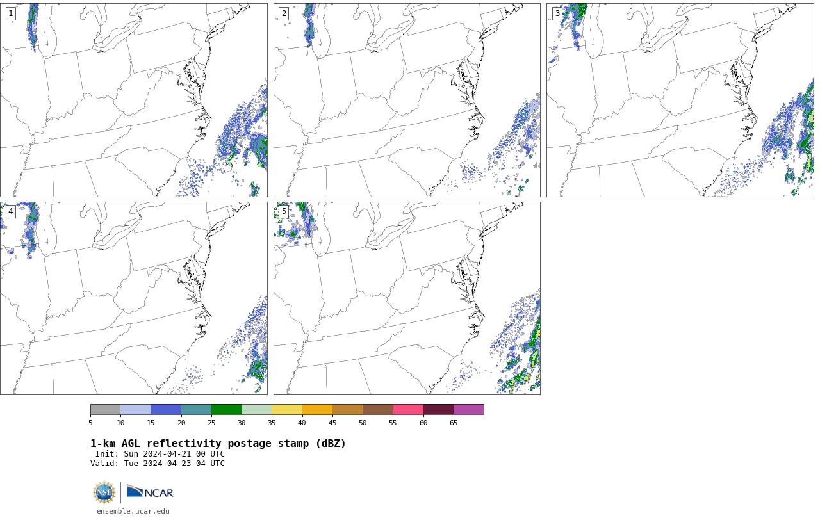The height and width of the screenshot is (518, 820).
Task: Click the Valid: Tue 2024-04-23 04 UTC text
Action: coord(158,464)
